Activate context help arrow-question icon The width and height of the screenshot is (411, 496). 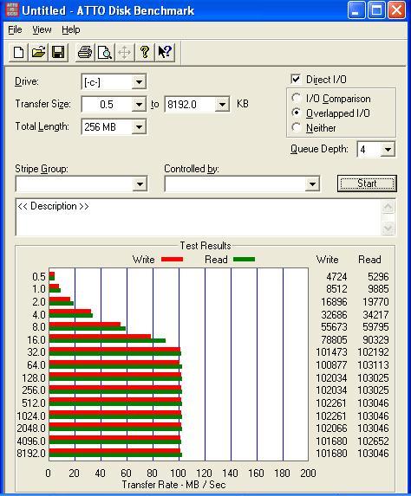point(165,52)
